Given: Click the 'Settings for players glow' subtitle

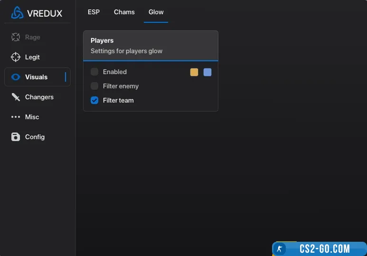Looking at the screenshot, I should tap(126, 51).
